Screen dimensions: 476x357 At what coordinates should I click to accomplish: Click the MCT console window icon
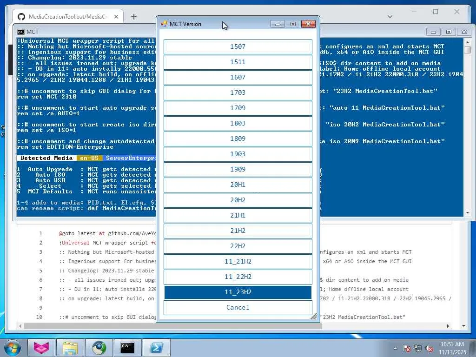tap(20, 32)
